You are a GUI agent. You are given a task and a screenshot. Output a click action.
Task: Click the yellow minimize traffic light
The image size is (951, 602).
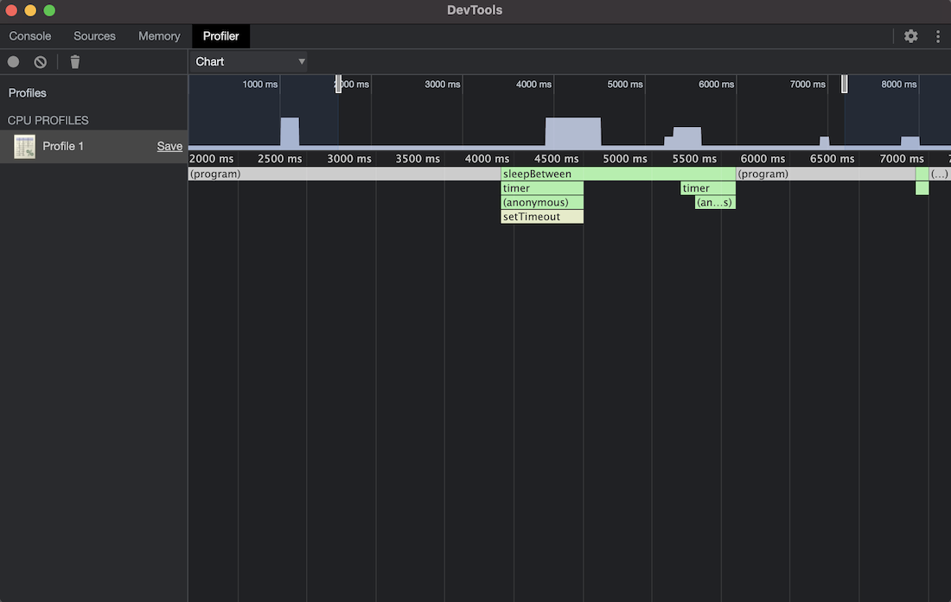29,11
